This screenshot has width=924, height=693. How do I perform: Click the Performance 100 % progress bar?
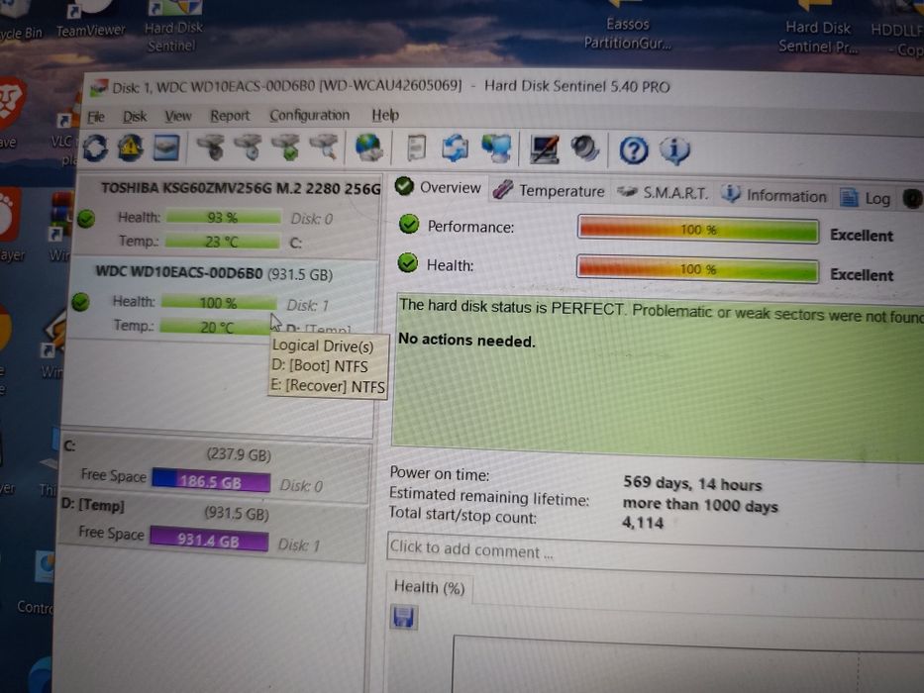pos(698,230)
